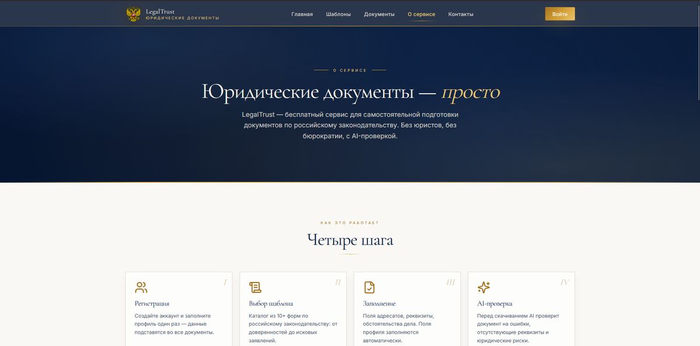The height and width of the screenshot is (346, 700).
Task: Select О сервисе in the navbar
Action: tap(421, 14)
